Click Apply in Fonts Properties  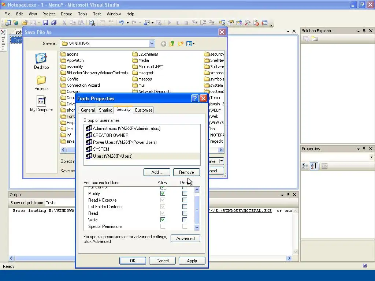[192, 261]
